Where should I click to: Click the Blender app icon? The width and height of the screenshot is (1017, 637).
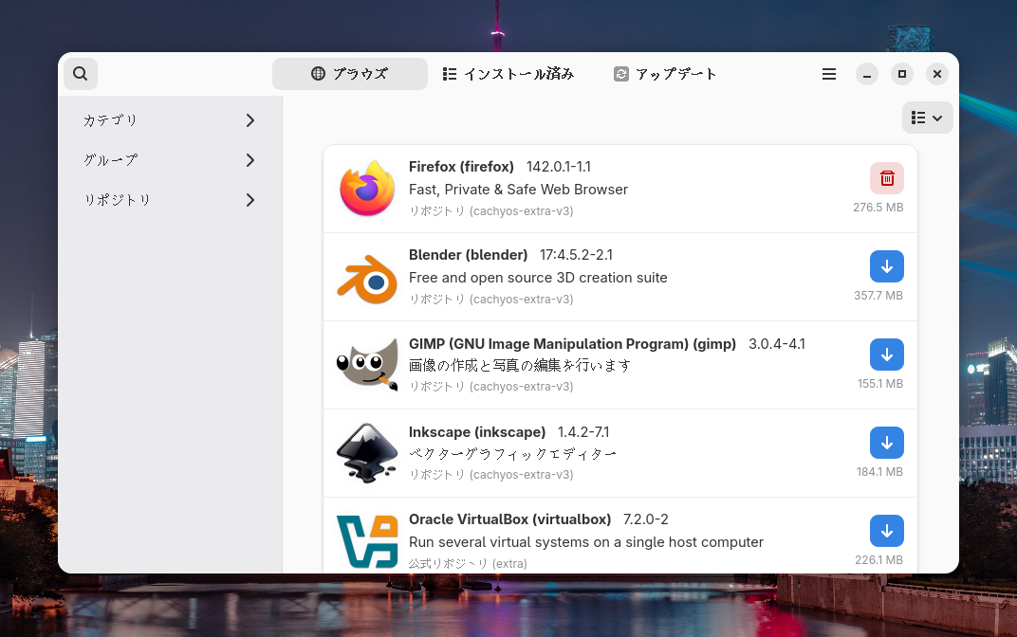coord(367,278)
